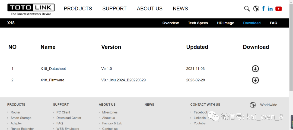Click the globe language icon in header
Screen dimensions: 293x130
click(x=256, y=9)
